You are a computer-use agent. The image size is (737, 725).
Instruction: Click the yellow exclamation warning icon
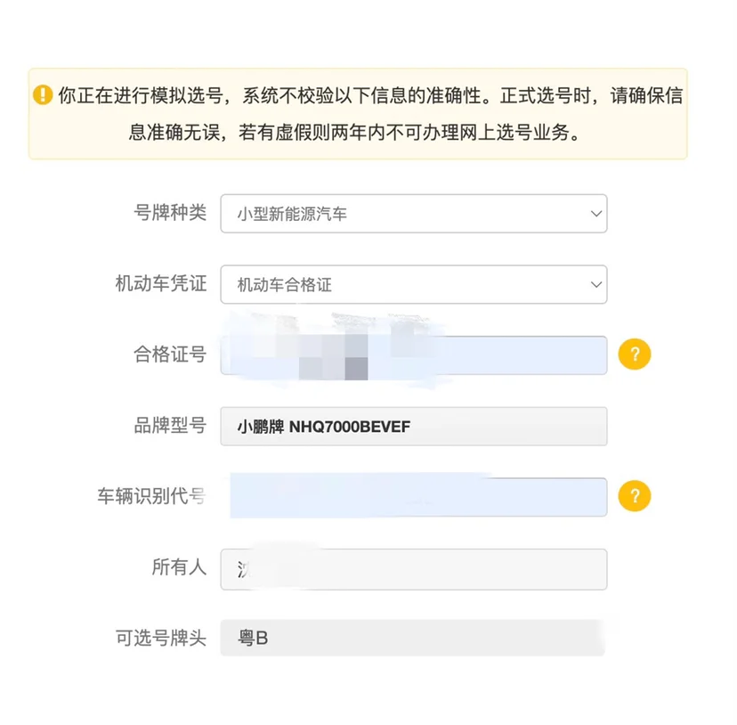click(x=43, y=94)
